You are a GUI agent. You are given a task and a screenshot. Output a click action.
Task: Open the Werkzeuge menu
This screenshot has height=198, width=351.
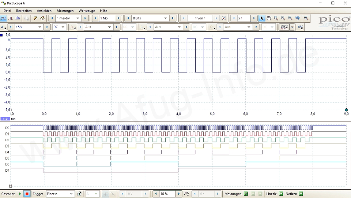pyautogui.click(x=87, y=11)
